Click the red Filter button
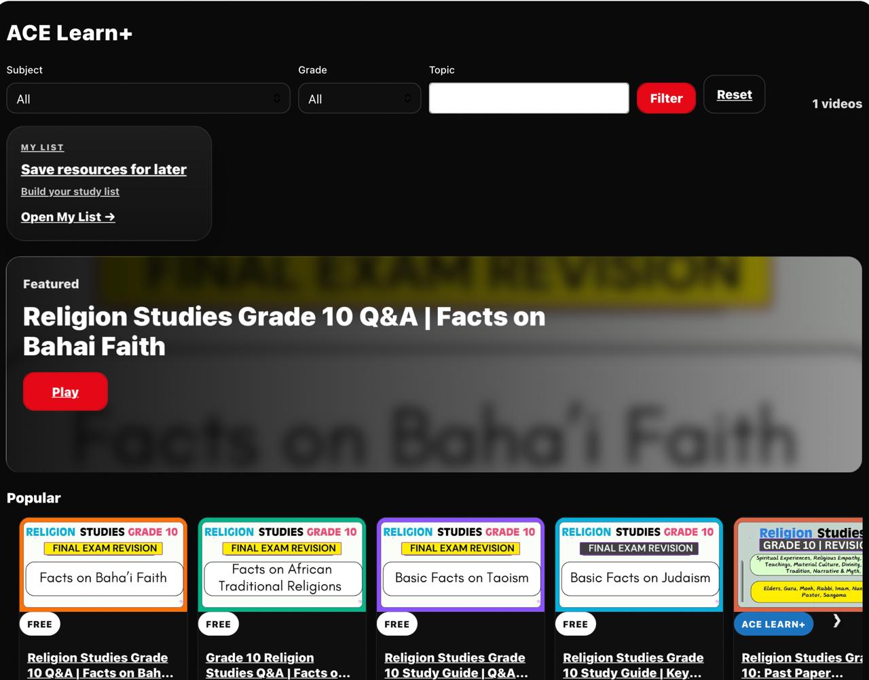This screenshot has height=680, width=869. click(x=666, y=99)
